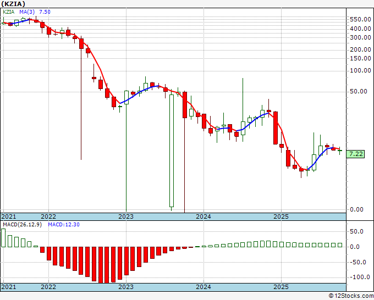Click the 2025 label on price chart axis
The height and width of the screenshot is (300, 374).
tap(281, 216)
